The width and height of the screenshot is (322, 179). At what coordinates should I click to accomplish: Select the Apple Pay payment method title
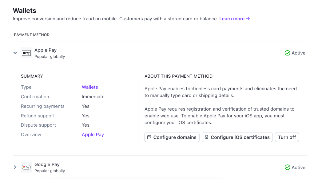[x=46, y=50]
